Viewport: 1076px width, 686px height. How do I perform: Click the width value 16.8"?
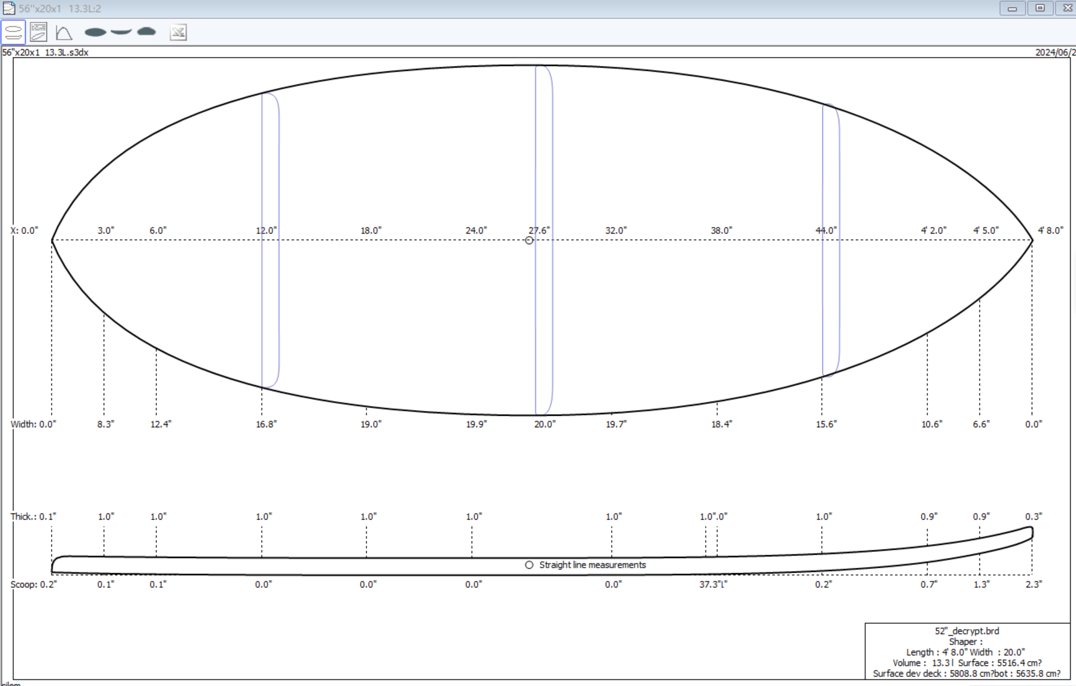[x=266, y=424]
